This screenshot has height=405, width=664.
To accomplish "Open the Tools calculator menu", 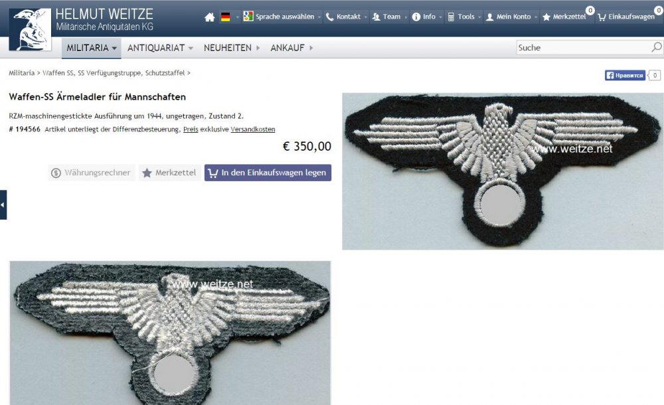I will [x=461, y=17].
